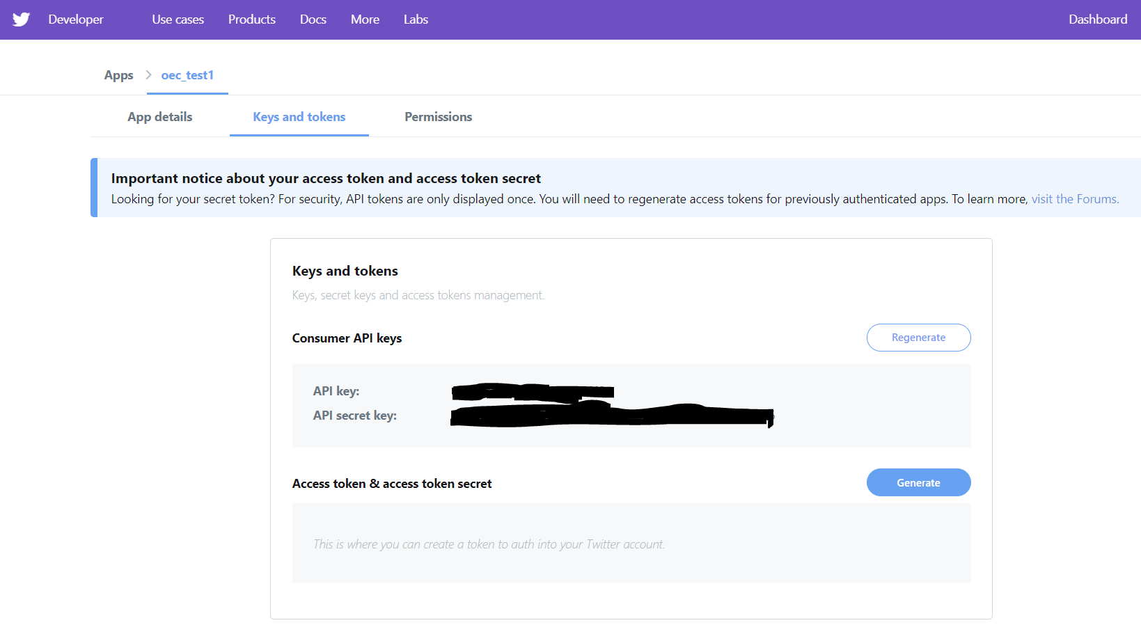The image size is (1141, 632).
Task: Click the 'Consumer API keys' label
Action: pos(347,338)
